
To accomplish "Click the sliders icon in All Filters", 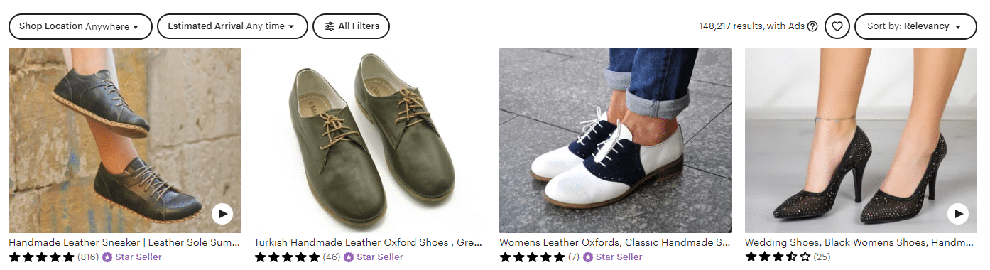I will 330,26.
